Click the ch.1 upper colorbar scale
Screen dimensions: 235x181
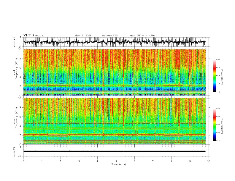coord(215,76)
